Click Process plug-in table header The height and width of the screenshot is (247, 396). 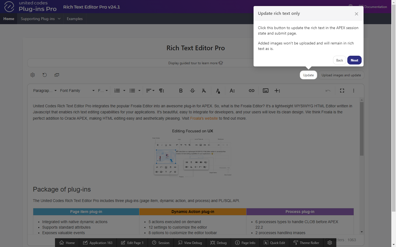pos(300,212)
